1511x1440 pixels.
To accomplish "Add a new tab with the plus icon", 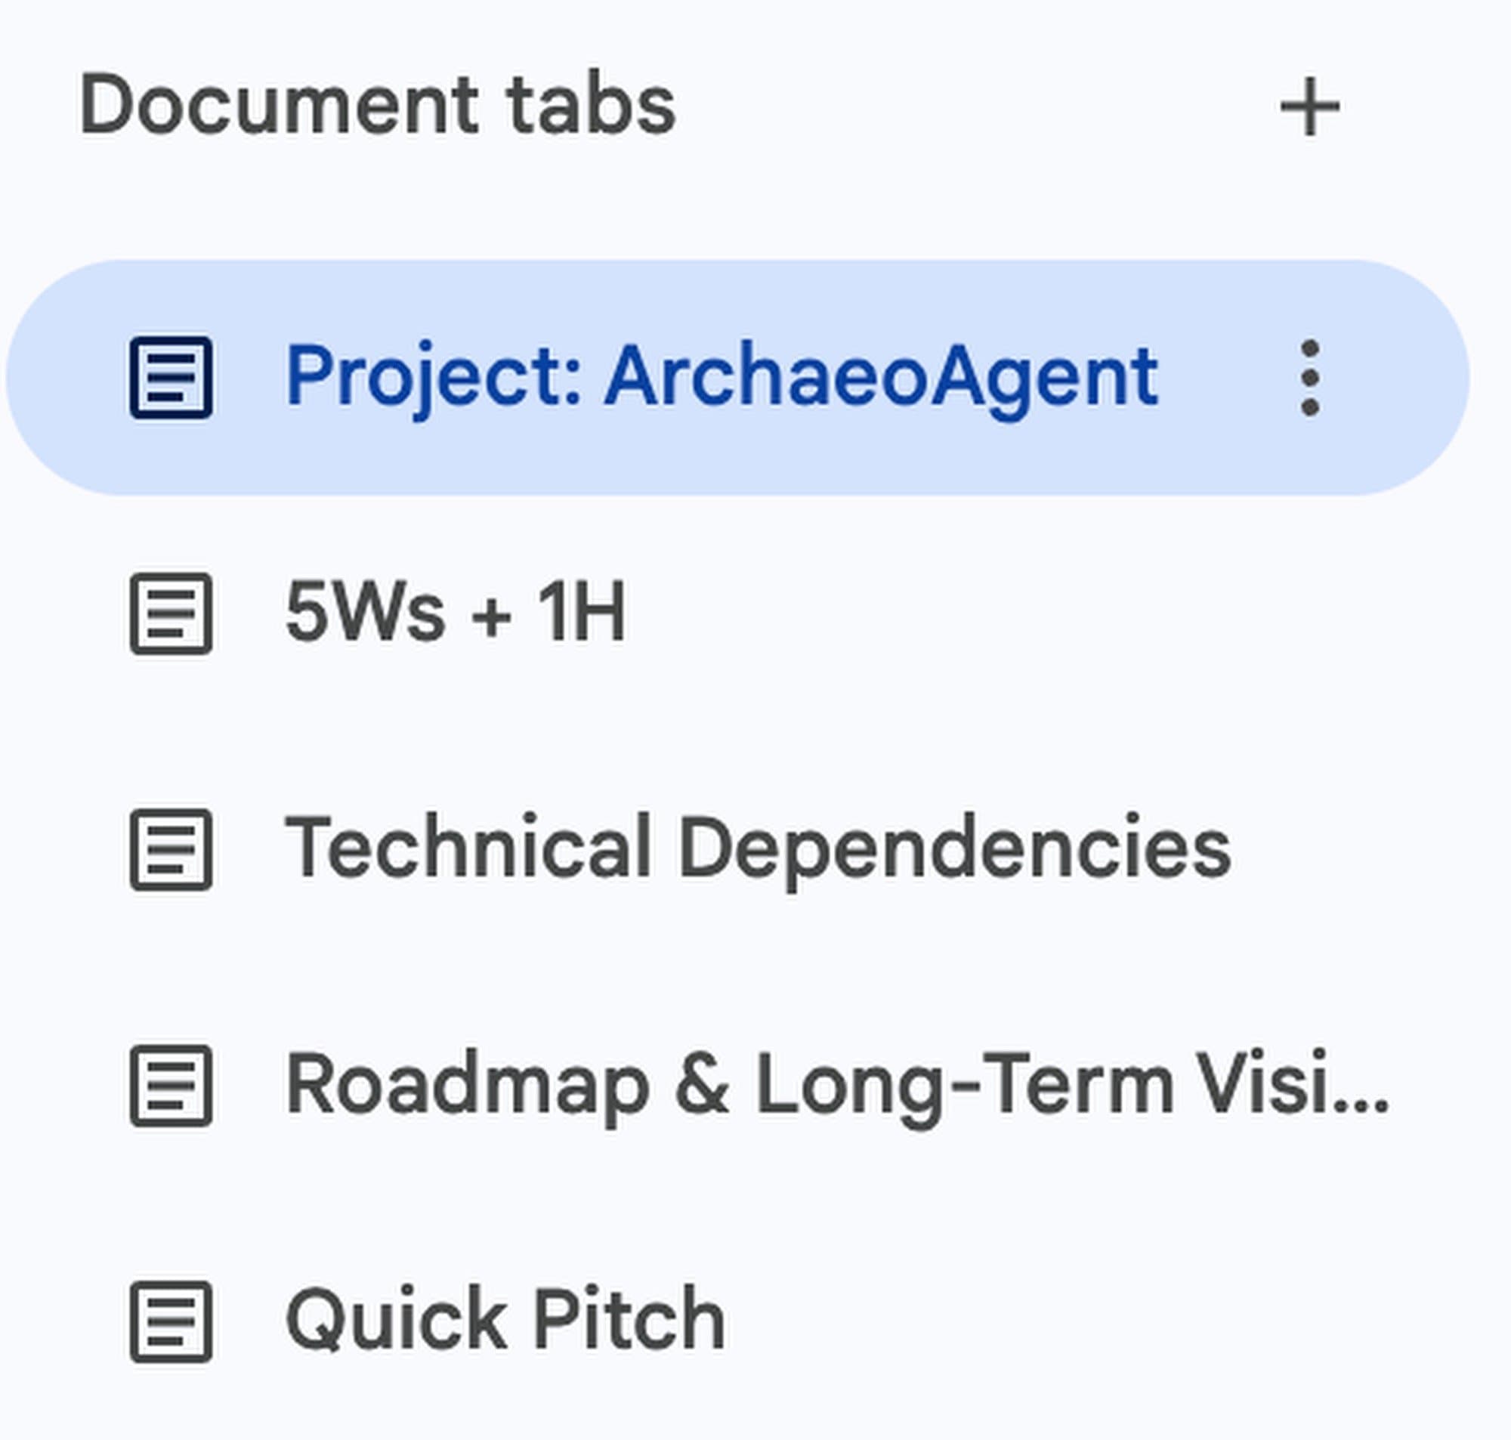I will tap(1309, 105).
